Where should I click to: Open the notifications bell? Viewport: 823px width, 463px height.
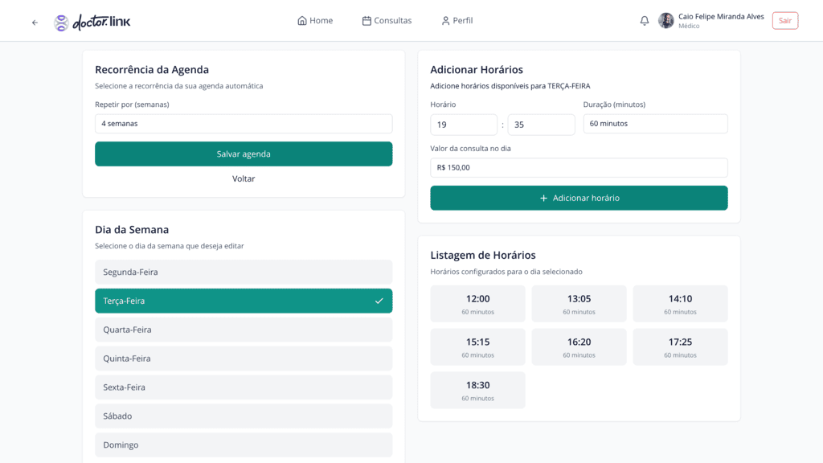644,21
